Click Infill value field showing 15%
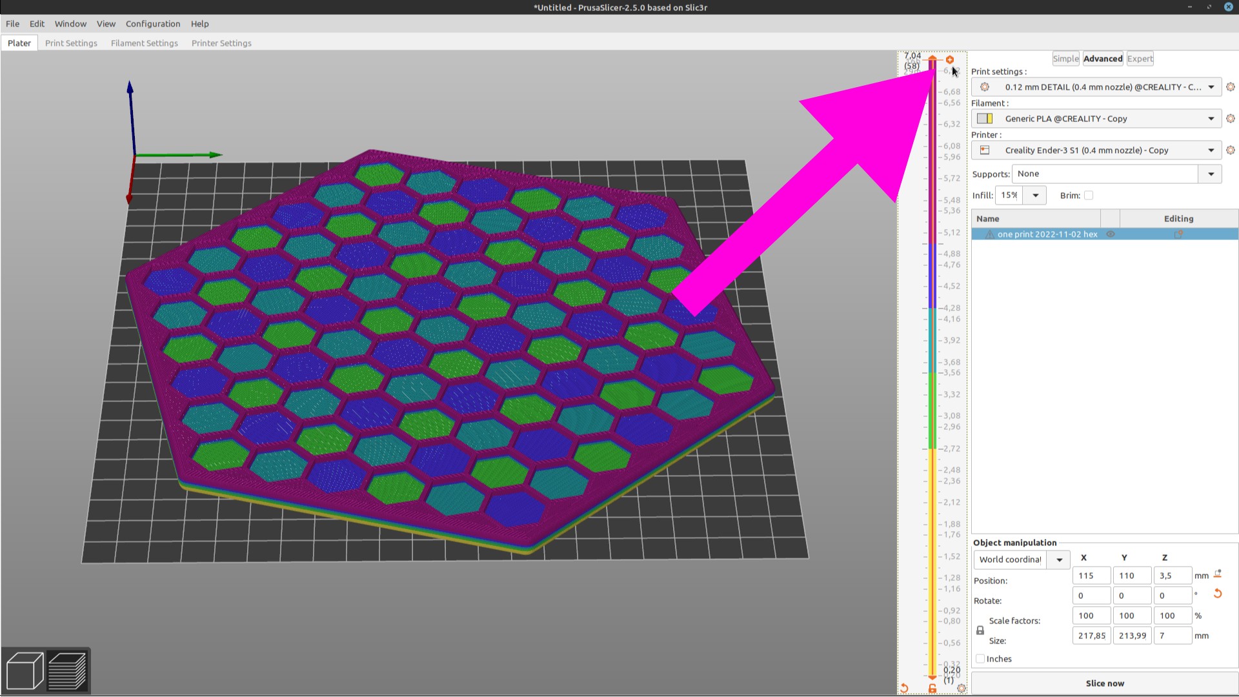This screenshot has width=1239, height=697. click(x=1009, y=195)
